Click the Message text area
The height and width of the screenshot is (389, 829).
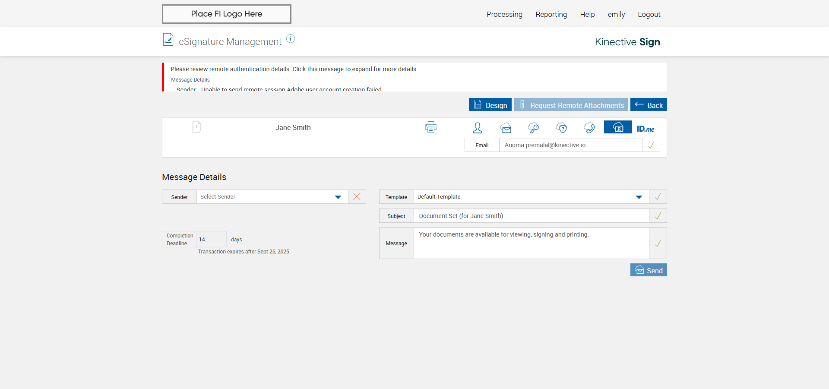[532, 244]
